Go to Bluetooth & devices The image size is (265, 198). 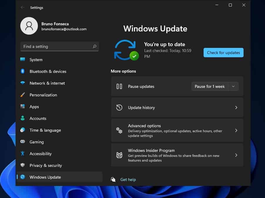pos(60,71)
